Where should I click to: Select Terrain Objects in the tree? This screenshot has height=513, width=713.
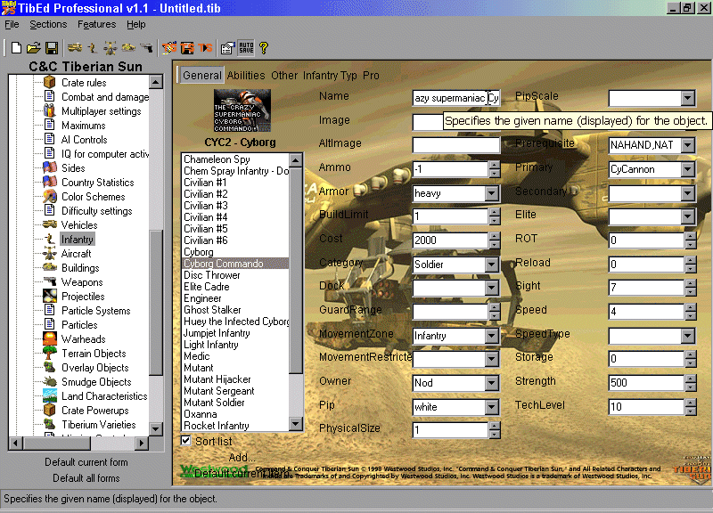coord(94,354)
